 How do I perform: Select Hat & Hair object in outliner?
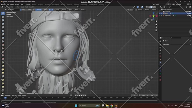coord(168,16)
